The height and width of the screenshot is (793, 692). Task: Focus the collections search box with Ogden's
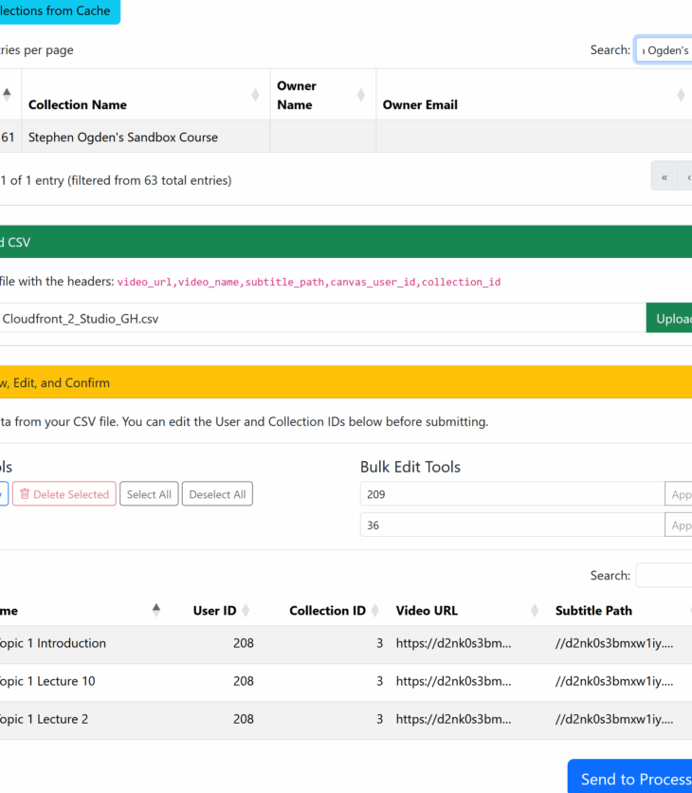pos(665,50)
